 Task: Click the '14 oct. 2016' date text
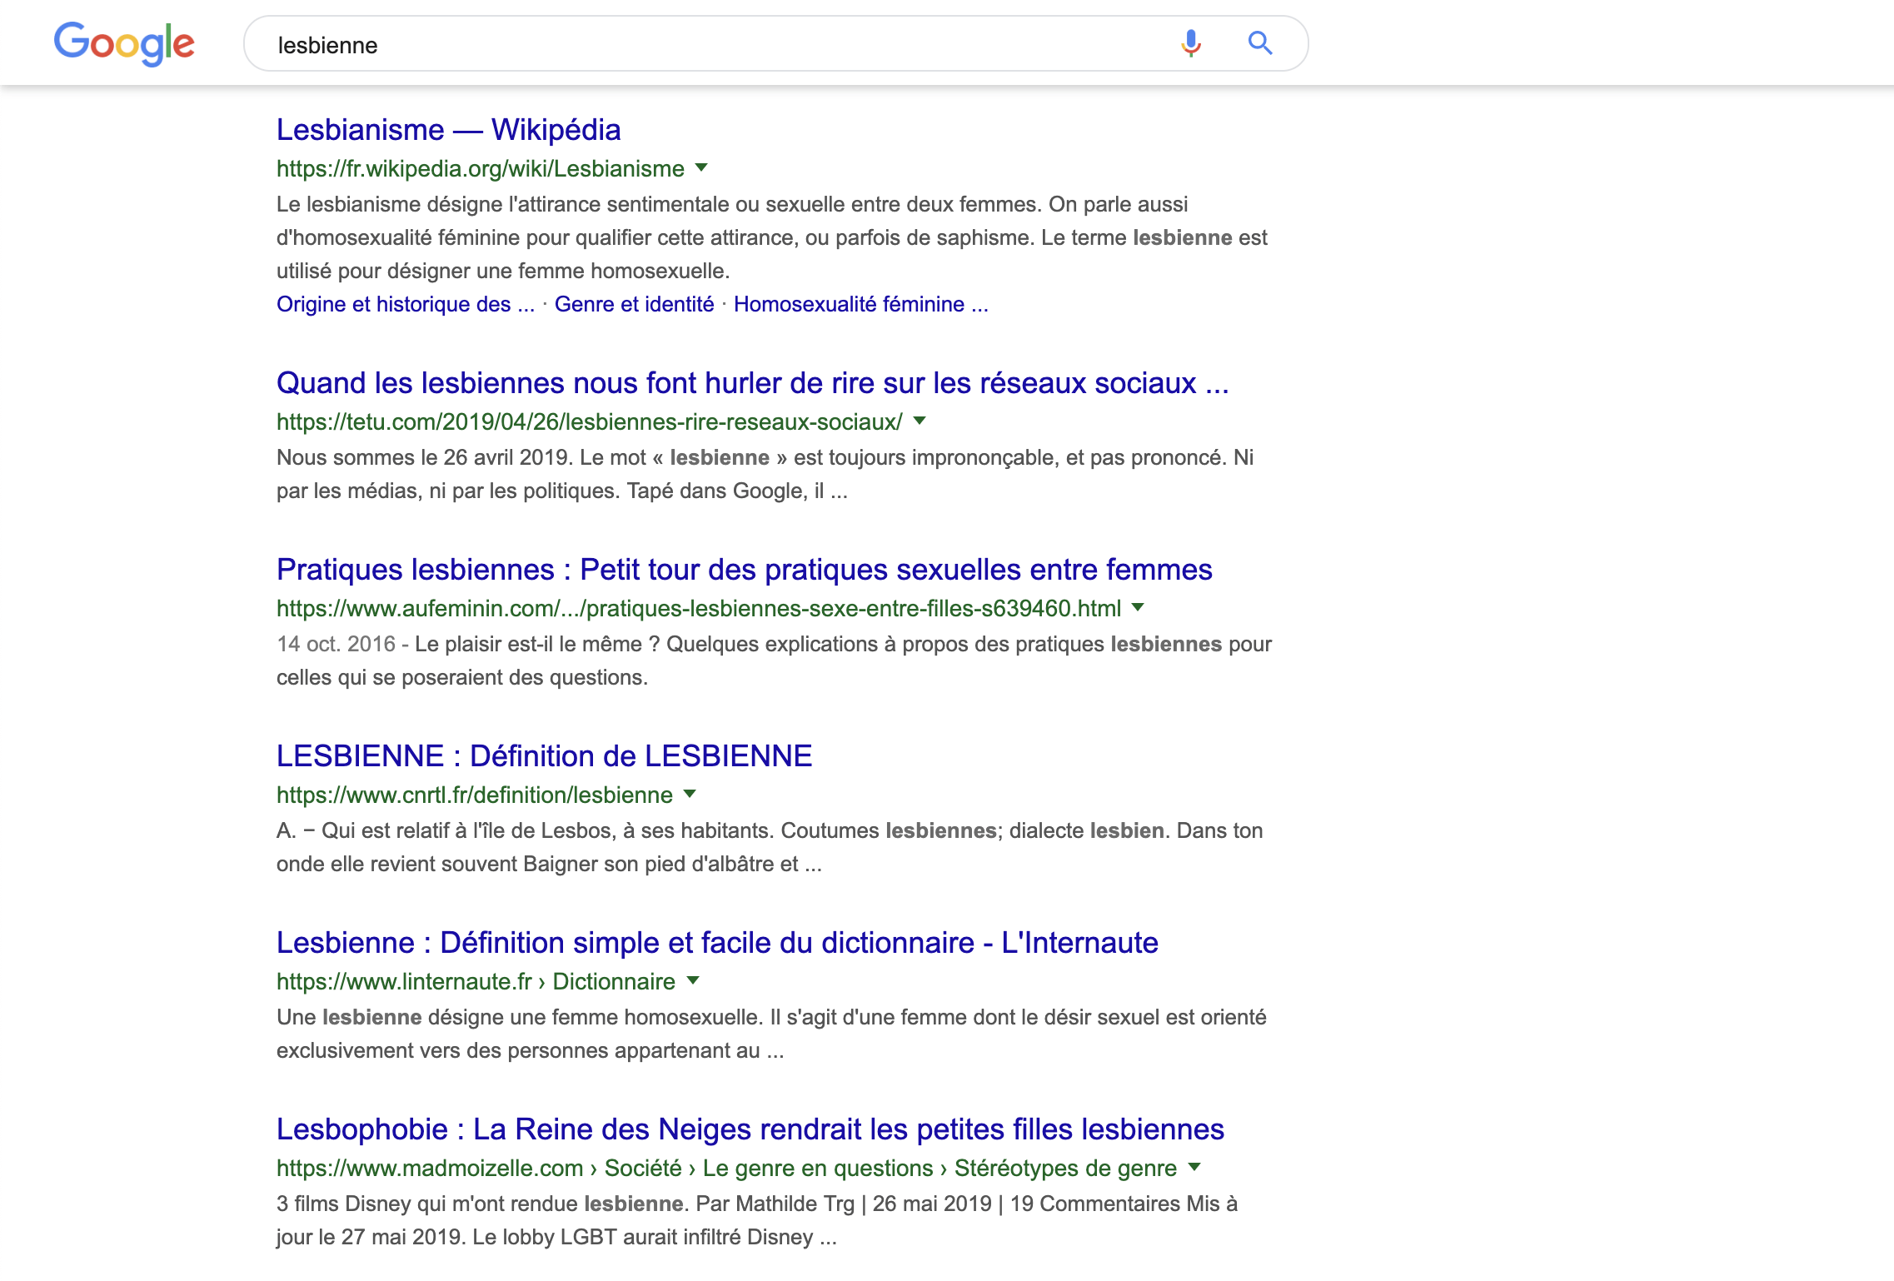coord(336,645)
